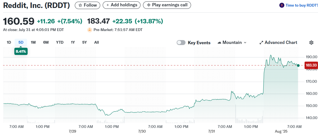318x134 pixels.
Task: Click the purple dollar badge icon beside Time to buy
Action: click(x=282, y=5)
